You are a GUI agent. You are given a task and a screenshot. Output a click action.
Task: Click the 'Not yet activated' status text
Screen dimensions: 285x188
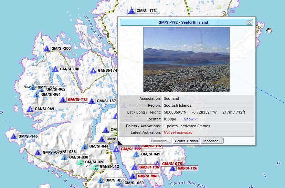pyautogui.click(x=178, y=132)
